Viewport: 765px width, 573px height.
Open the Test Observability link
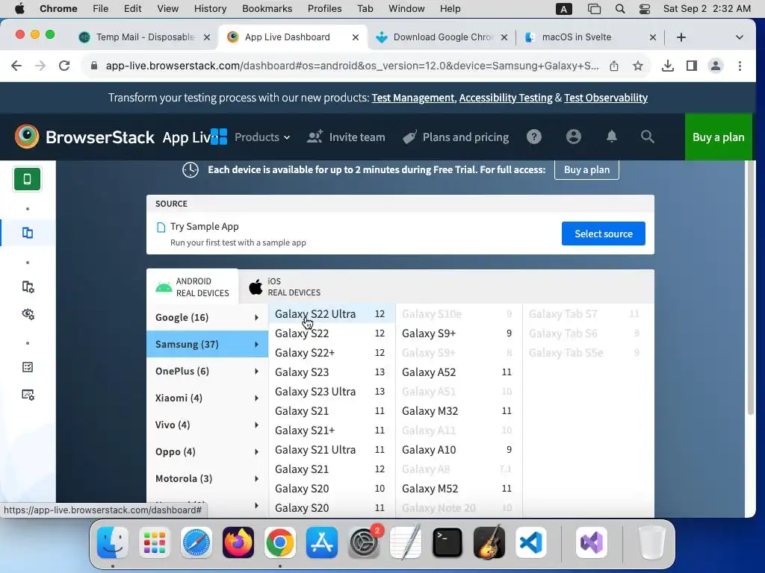pos(605,98)
